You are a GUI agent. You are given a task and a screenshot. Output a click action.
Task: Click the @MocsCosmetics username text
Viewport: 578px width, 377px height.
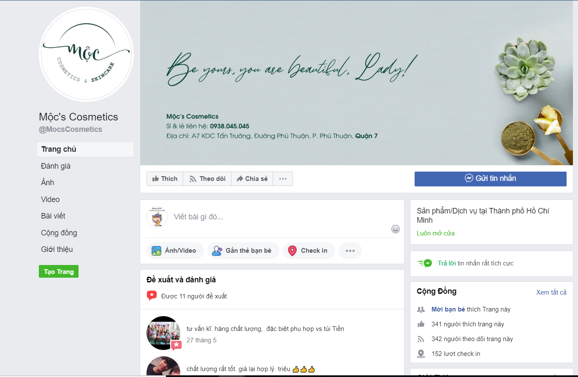point(71,129)
